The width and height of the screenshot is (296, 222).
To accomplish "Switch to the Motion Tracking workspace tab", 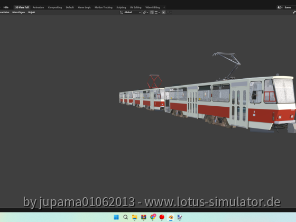I will coord(104,7).
